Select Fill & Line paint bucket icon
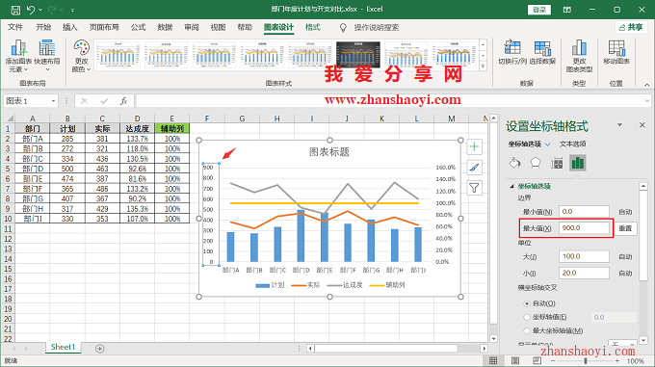This screenshot has height=367, width=655. 514,163
